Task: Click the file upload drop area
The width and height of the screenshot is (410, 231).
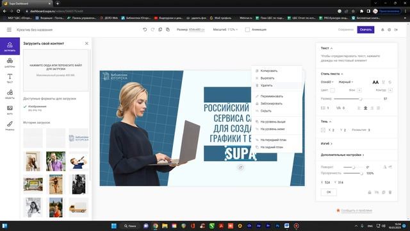Action: point(56,70)
